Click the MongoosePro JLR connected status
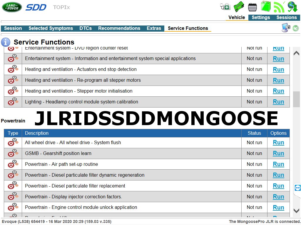Image resolution: width=301 pixels, height=225 pixels. [x=265, y=221]
